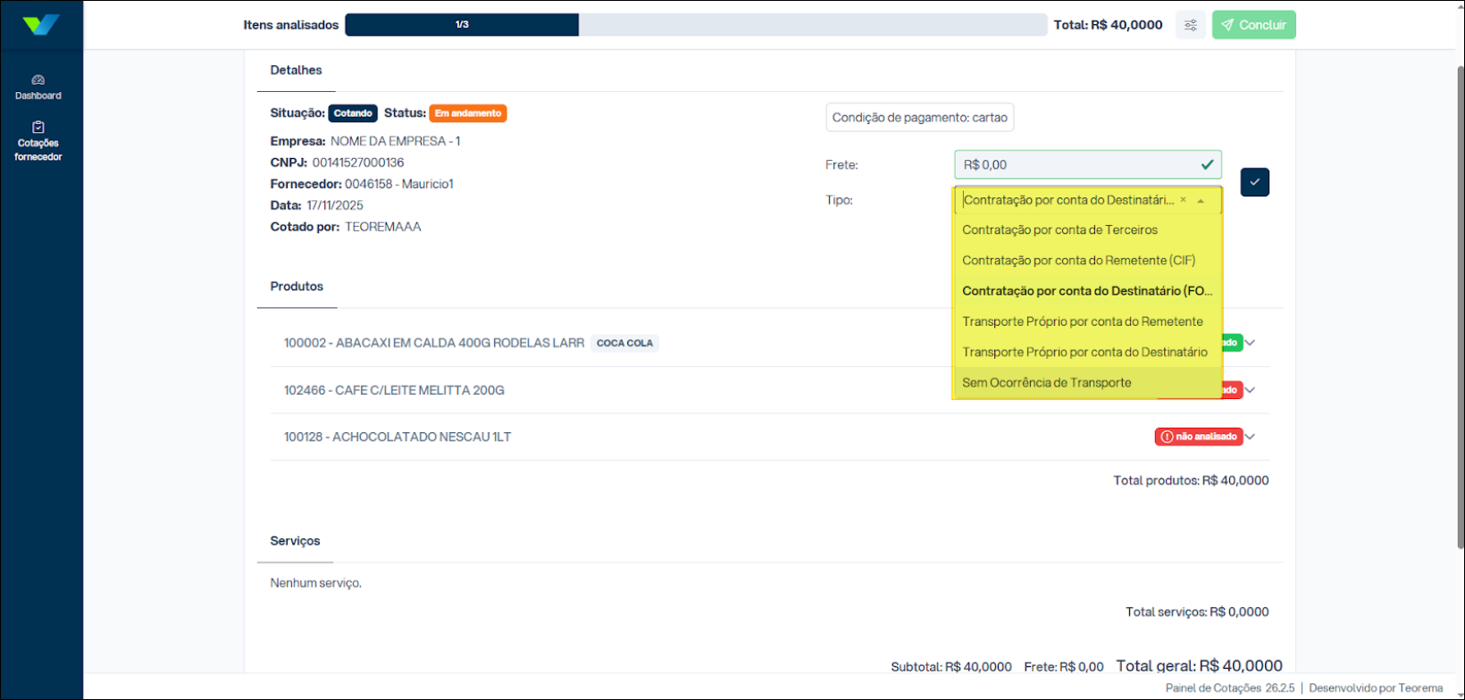Click the não analisado badge on Nescau row
Screen dimensions: 1465x700
point(1199,437)
